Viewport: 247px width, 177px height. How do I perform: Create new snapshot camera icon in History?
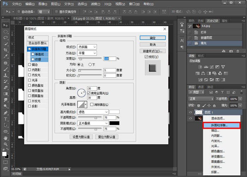(231, 51)
